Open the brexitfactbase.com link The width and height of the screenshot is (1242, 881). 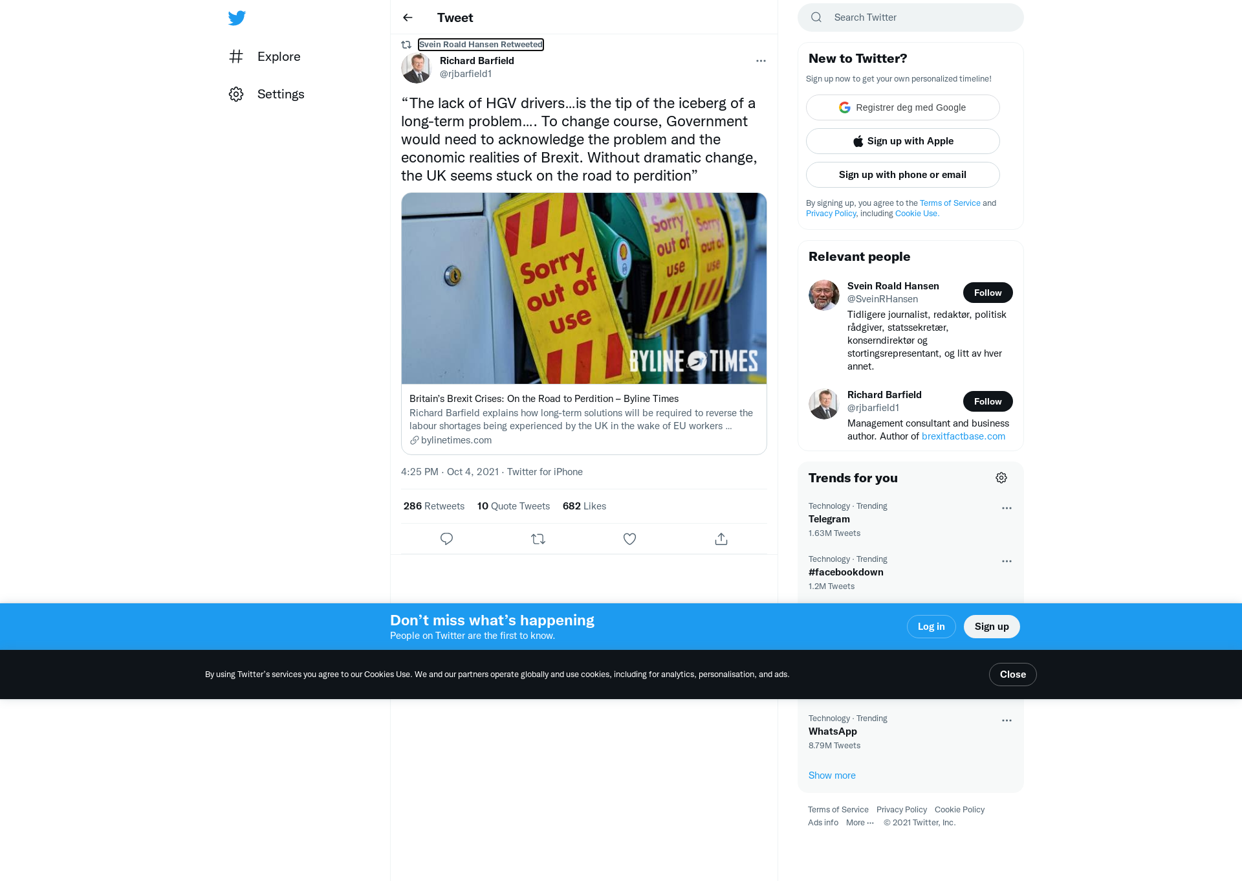(x=963, y=436)
